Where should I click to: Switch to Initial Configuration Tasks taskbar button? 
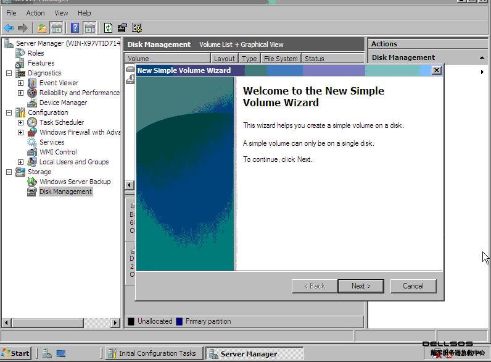pyautogui.click(x=154, y=353)
